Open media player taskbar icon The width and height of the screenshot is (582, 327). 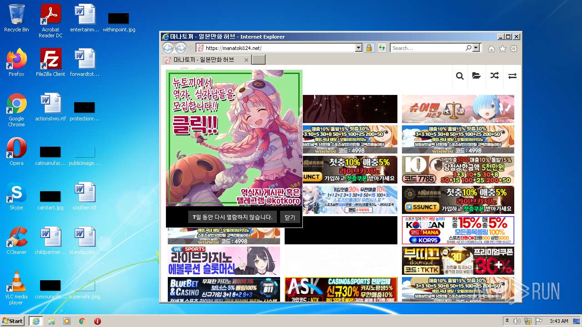[x=67, y=321]
